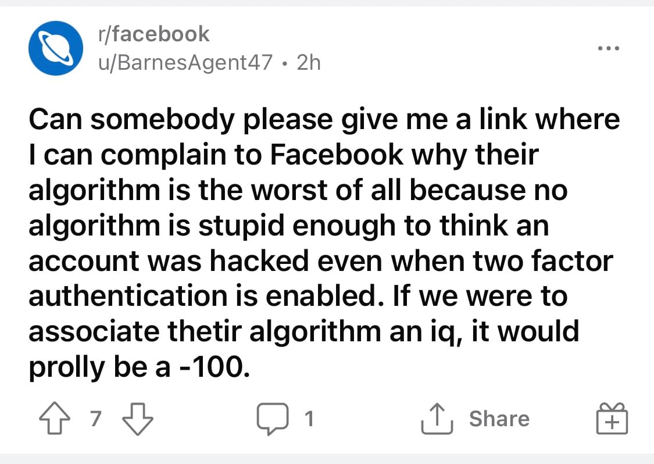The height and width of the screenshot is (464, 654).
Task: Tap the comment count number 1
Action: (309, 419)
